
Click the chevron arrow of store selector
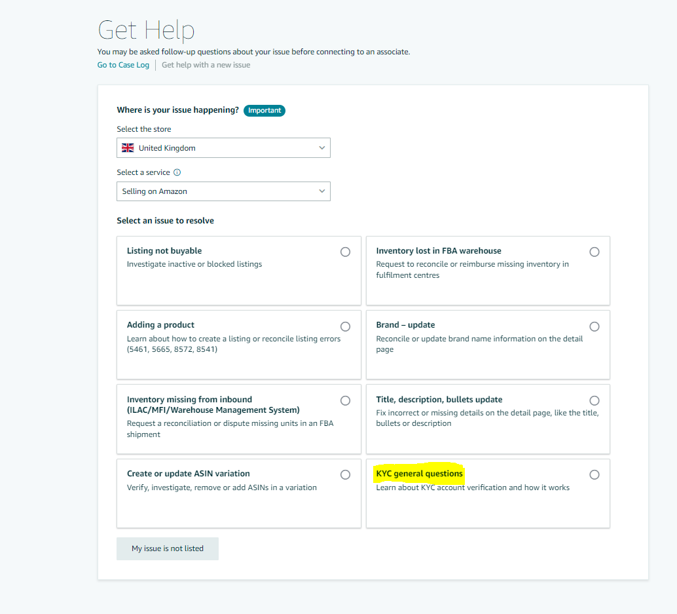[321, 148]
